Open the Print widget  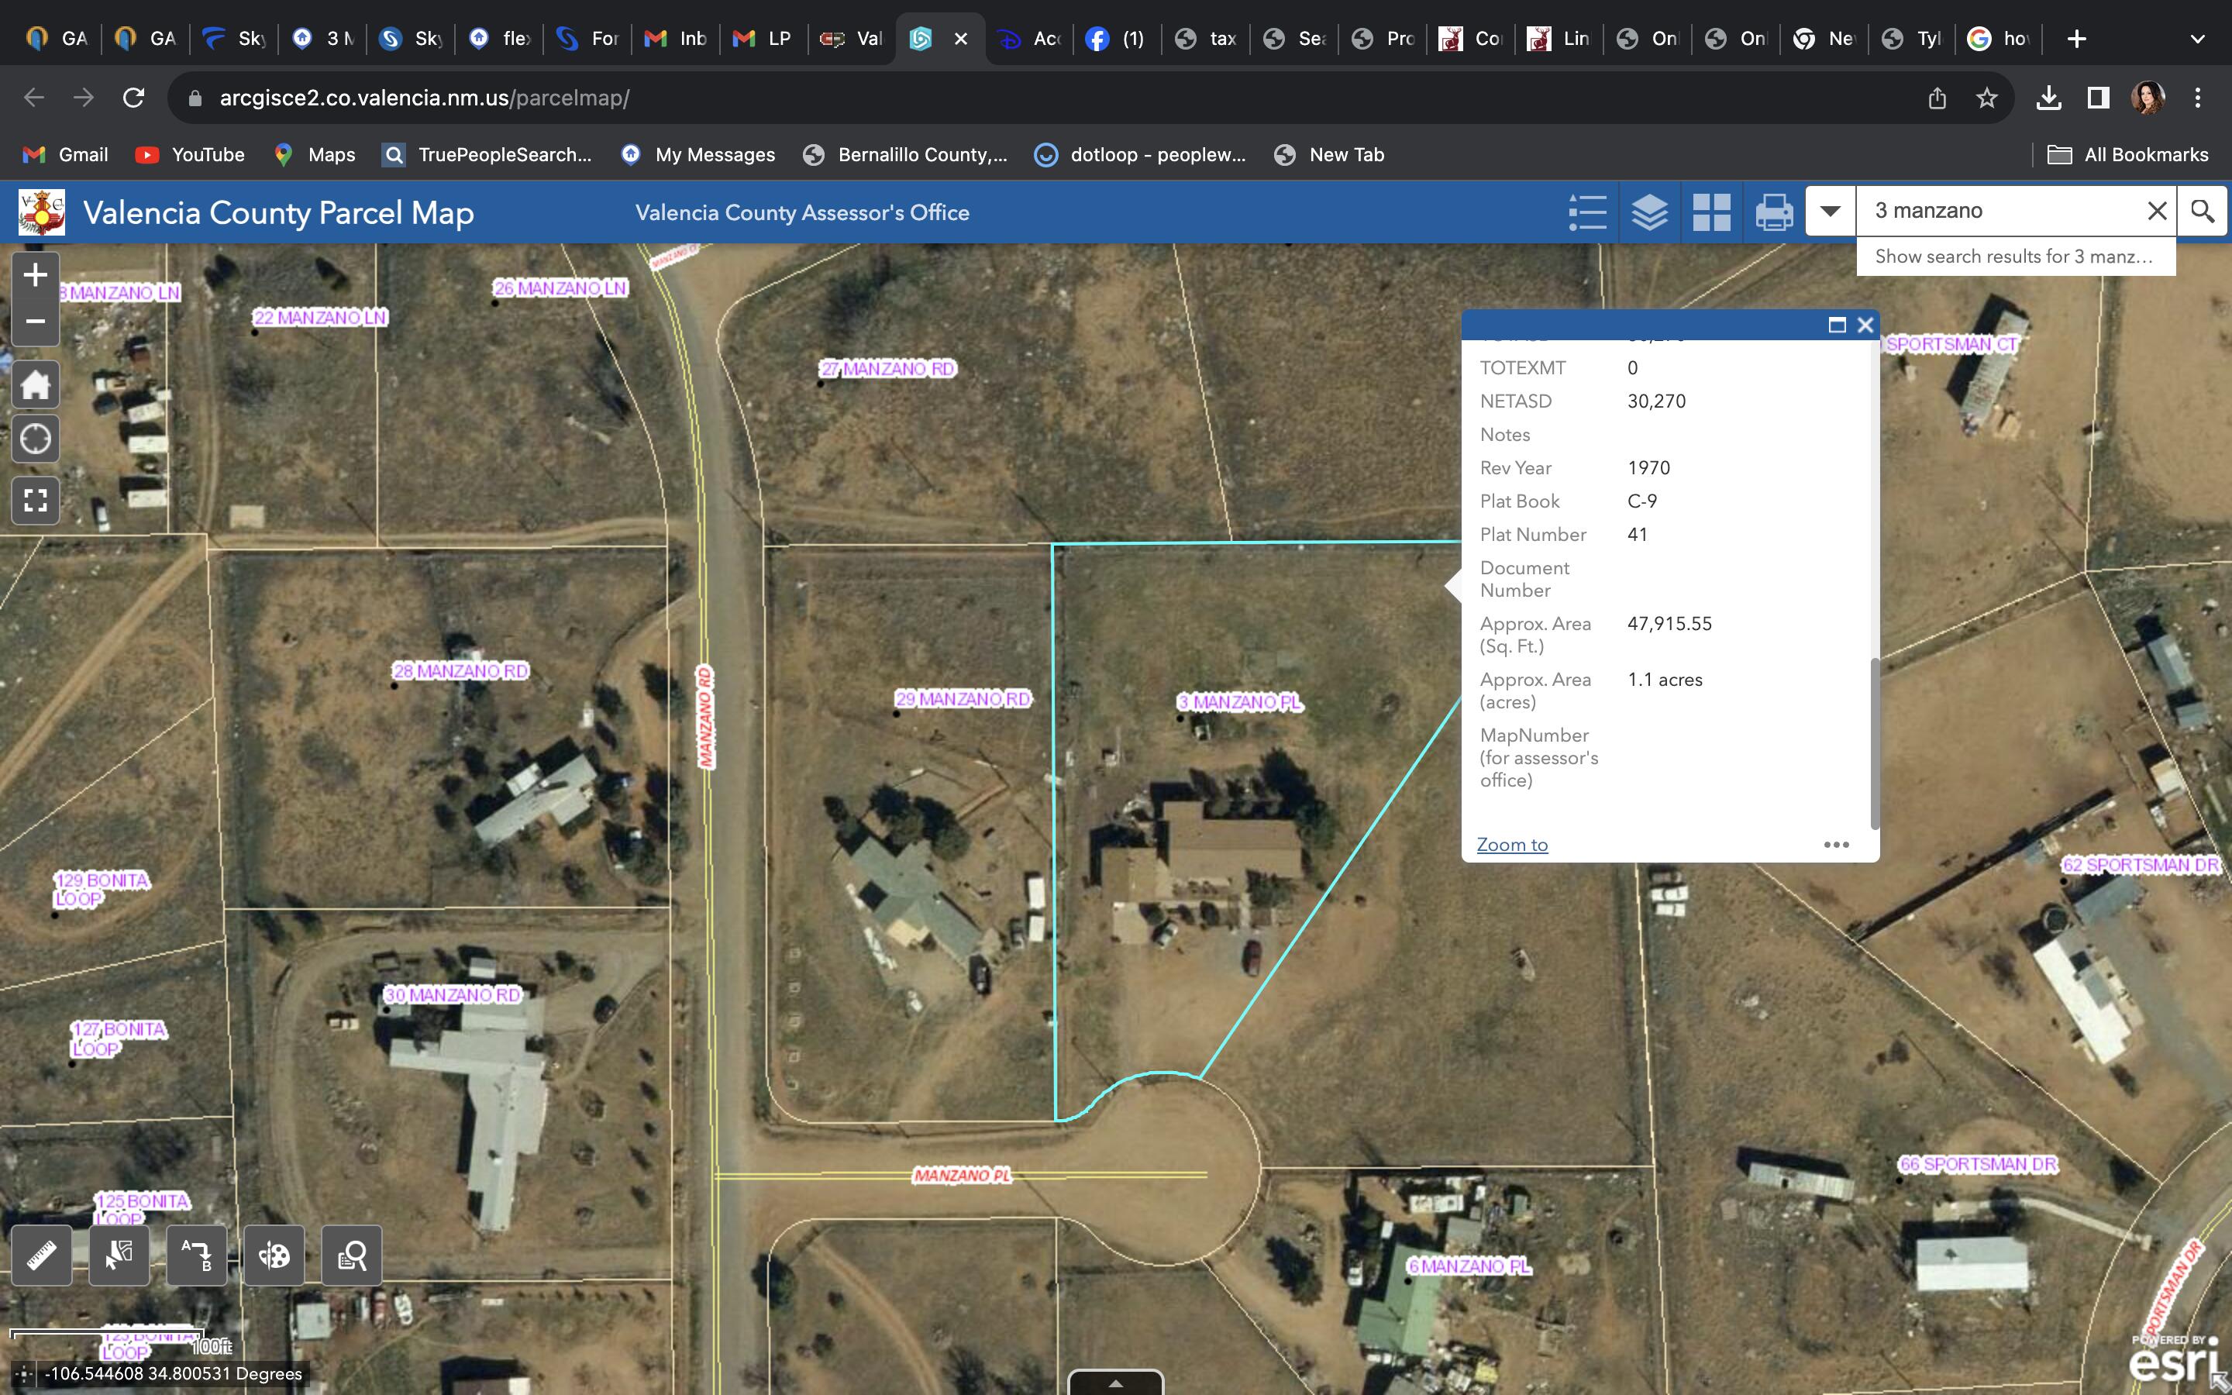pyautogui.click(x=1772, y=212)
